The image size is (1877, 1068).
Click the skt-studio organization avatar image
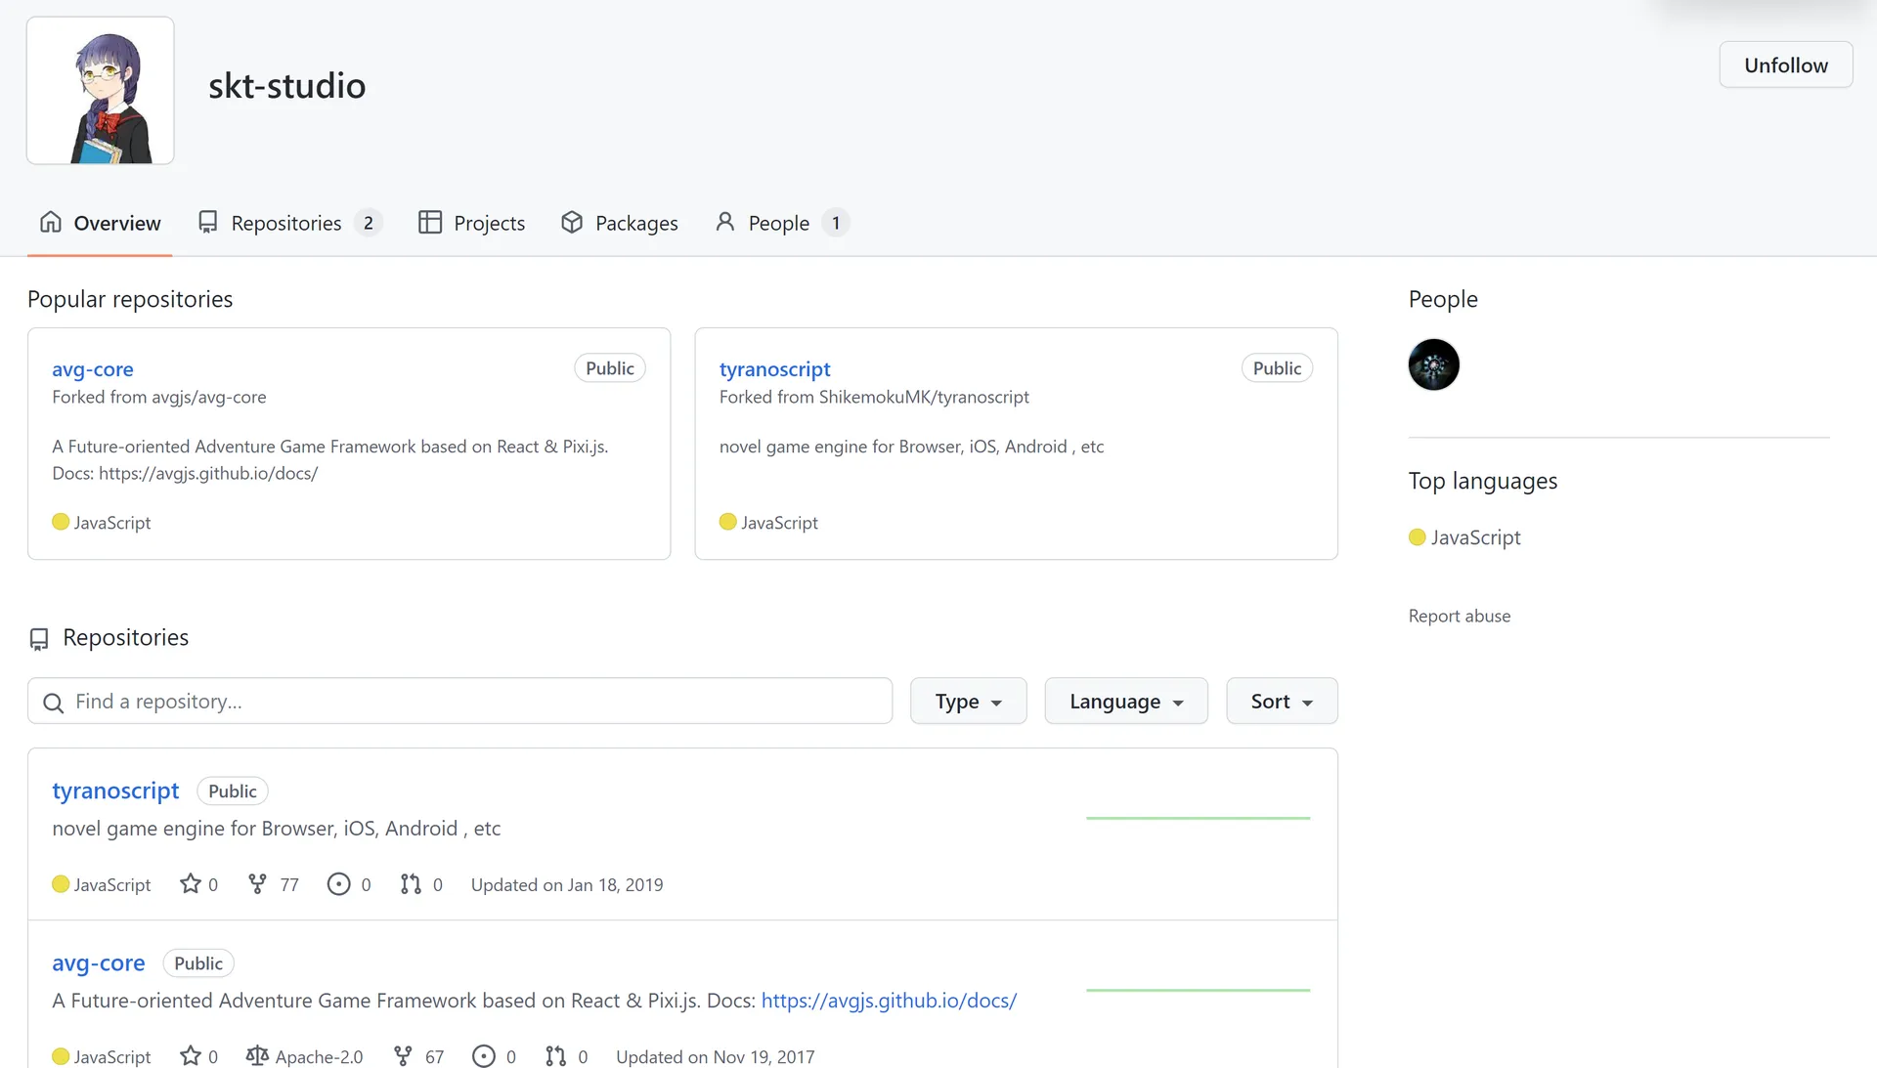point(101,91)
